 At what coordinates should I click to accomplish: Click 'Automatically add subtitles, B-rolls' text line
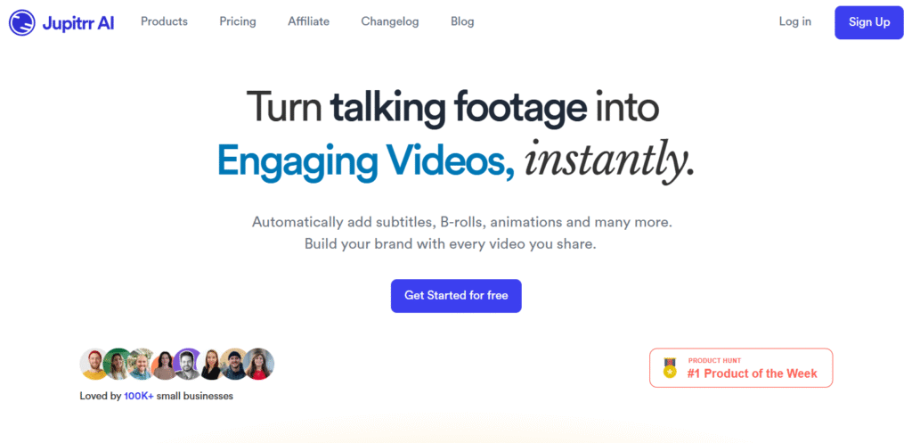(x=462, y=222)
